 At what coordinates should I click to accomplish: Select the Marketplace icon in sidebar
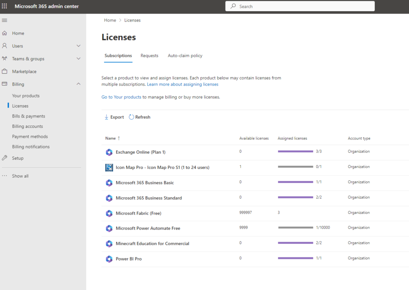[x=5, y=71]
